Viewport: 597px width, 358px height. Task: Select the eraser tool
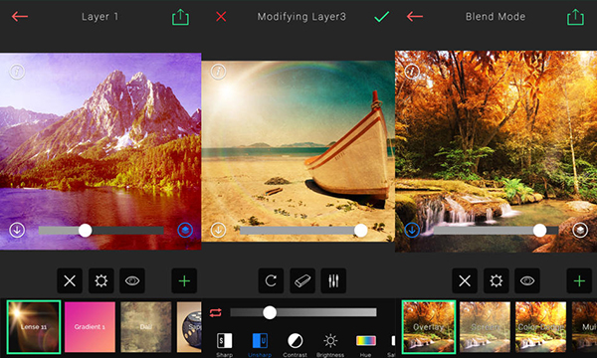302,280
